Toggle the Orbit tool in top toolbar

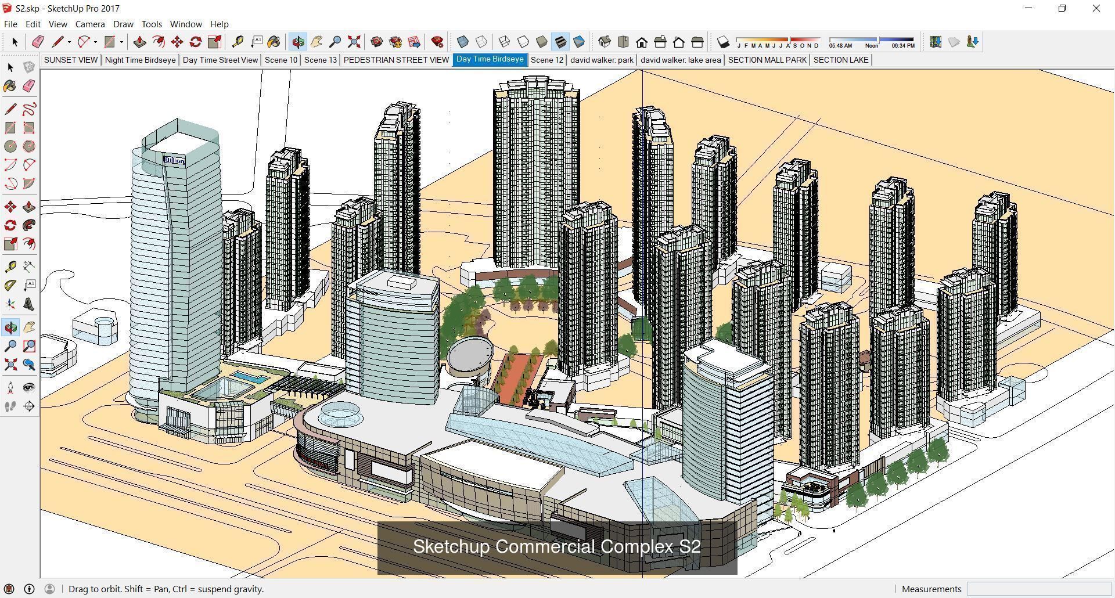pyautogui.click(x=298, y=42)
